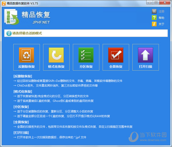Click the app logo icon beside 精品恢复

click(12, 17)
